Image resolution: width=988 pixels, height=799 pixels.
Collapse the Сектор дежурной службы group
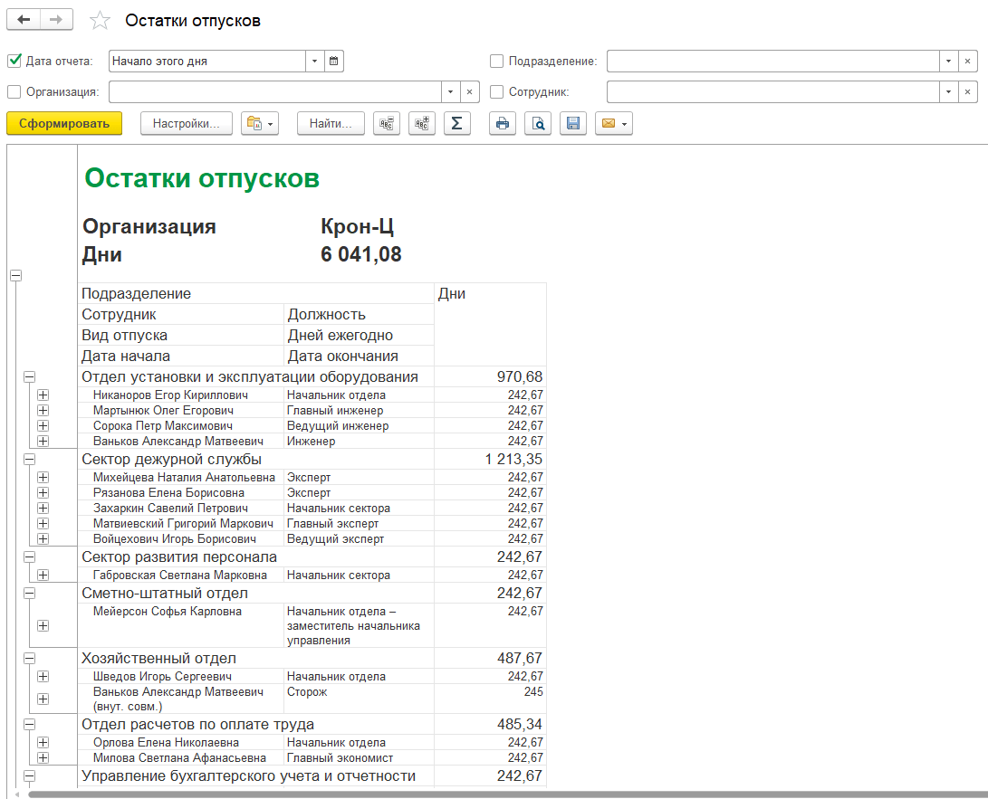[x=29, y=460]
